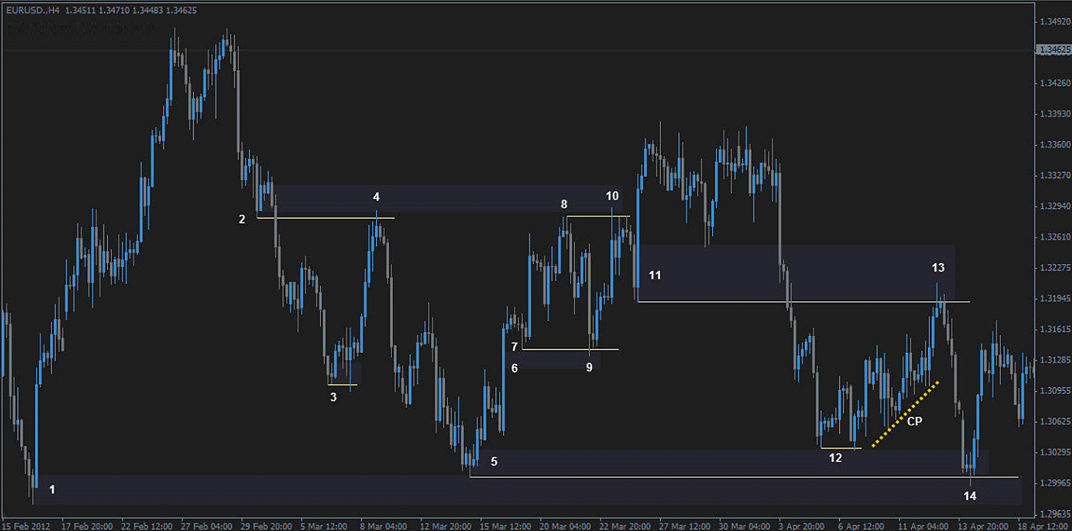Click the number 3 annotation label

tap(333, 397)
